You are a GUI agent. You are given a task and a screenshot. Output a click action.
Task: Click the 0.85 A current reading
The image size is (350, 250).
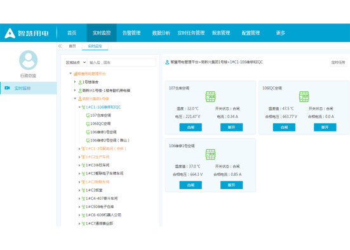tap(236, 174)
